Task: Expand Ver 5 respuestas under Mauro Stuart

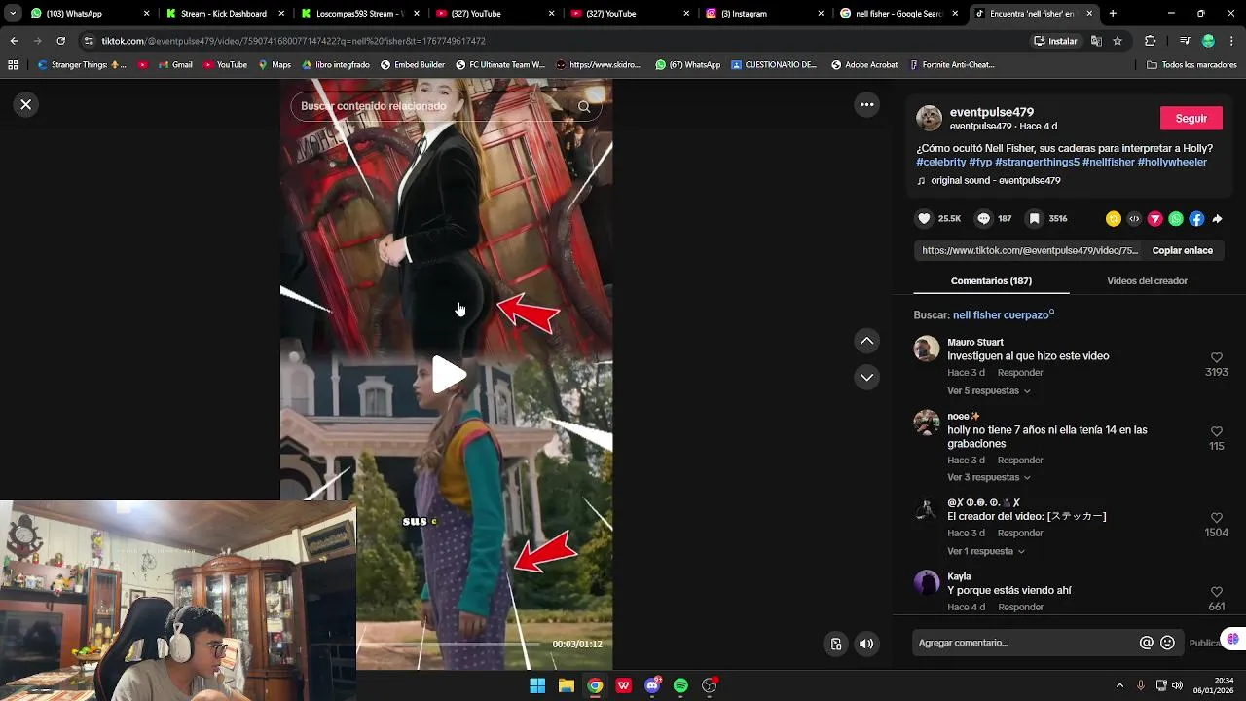Action: coord(989,391)
